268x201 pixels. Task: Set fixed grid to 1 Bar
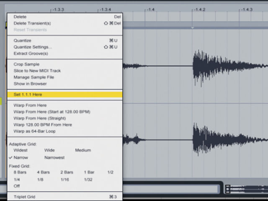[89, 172]
